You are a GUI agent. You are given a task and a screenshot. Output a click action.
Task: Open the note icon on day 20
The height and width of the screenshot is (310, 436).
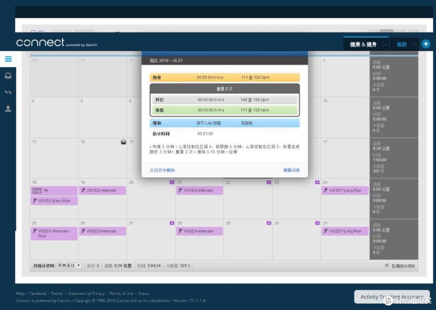click(x=172, y=182)
